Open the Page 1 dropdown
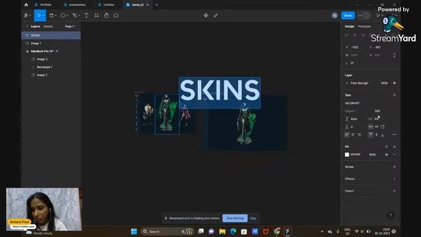The image size is (421, 237). click(x=70, y=26)
